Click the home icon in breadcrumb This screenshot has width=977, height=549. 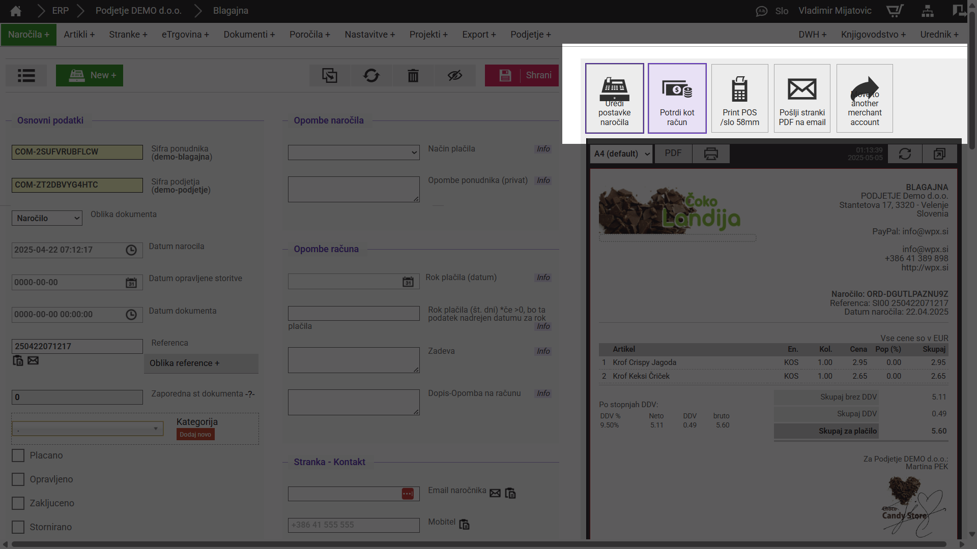(16, 11)
